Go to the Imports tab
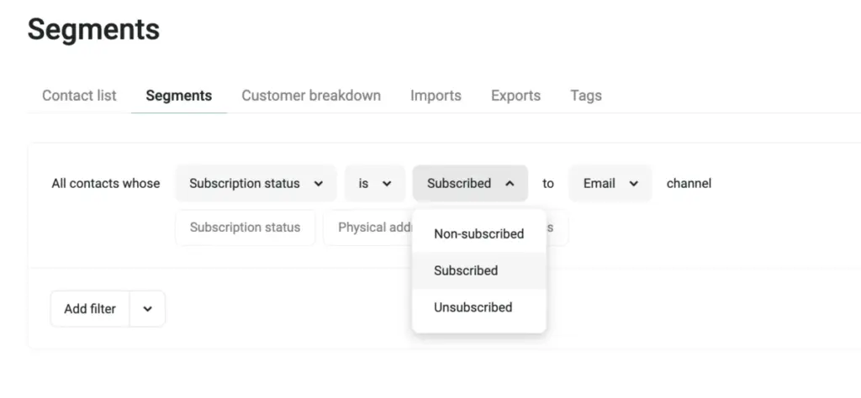This screenshot has width=861, height=398. [436, 96]
